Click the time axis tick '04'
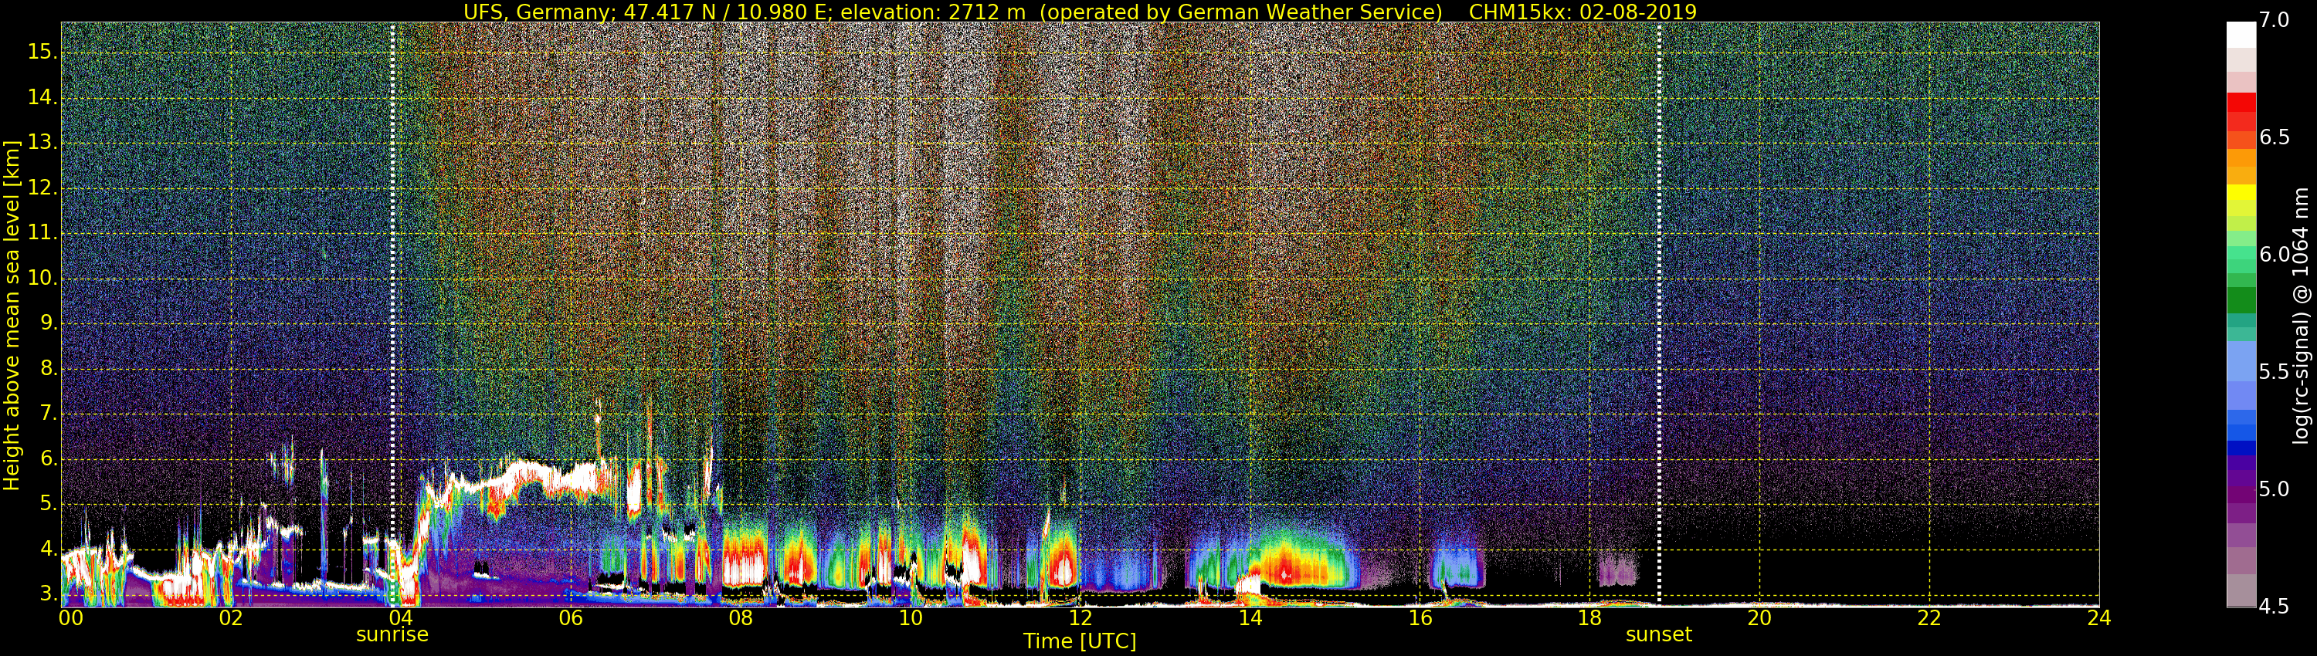The width and height of the screenshot is (2317, 656). [401, 618]
